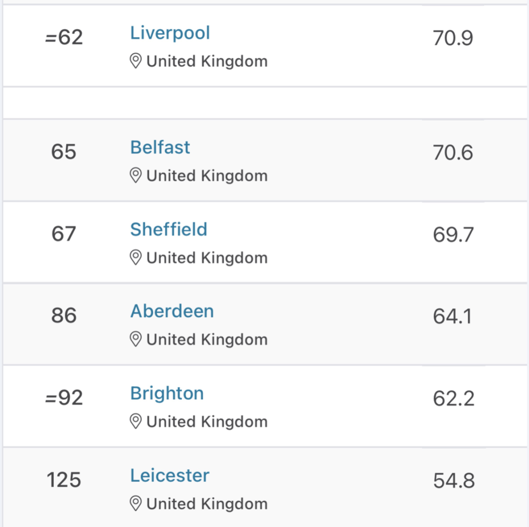This screenshot has width=529, height=527.
Task: Open the Liverpool city link
Action: tap(170, 33)
